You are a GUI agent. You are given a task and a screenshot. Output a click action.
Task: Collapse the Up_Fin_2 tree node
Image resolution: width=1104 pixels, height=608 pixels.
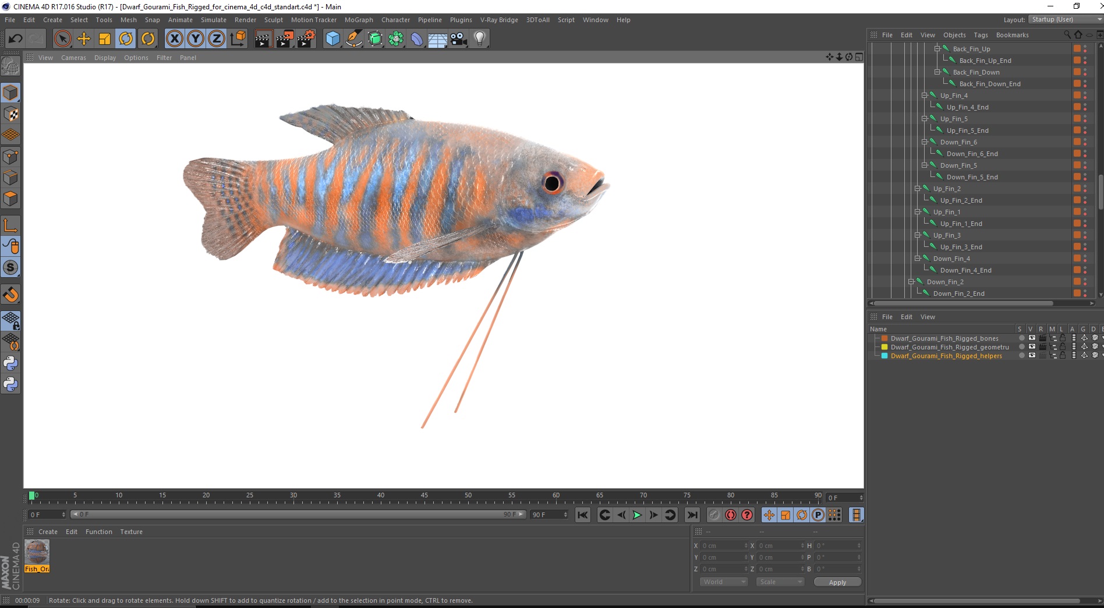point(918,189)
